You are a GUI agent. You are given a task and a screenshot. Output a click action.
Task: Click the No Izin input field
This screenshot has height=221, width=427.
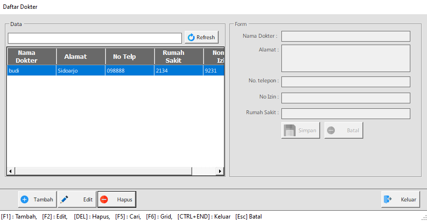click(346, 98)
